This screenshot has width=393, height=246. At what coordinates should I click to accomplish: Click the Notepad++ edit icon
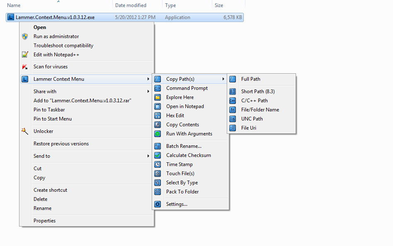tap(25, 54)
